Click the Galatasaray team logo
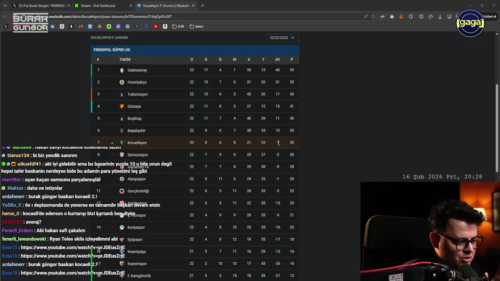 tap(122, 70)
